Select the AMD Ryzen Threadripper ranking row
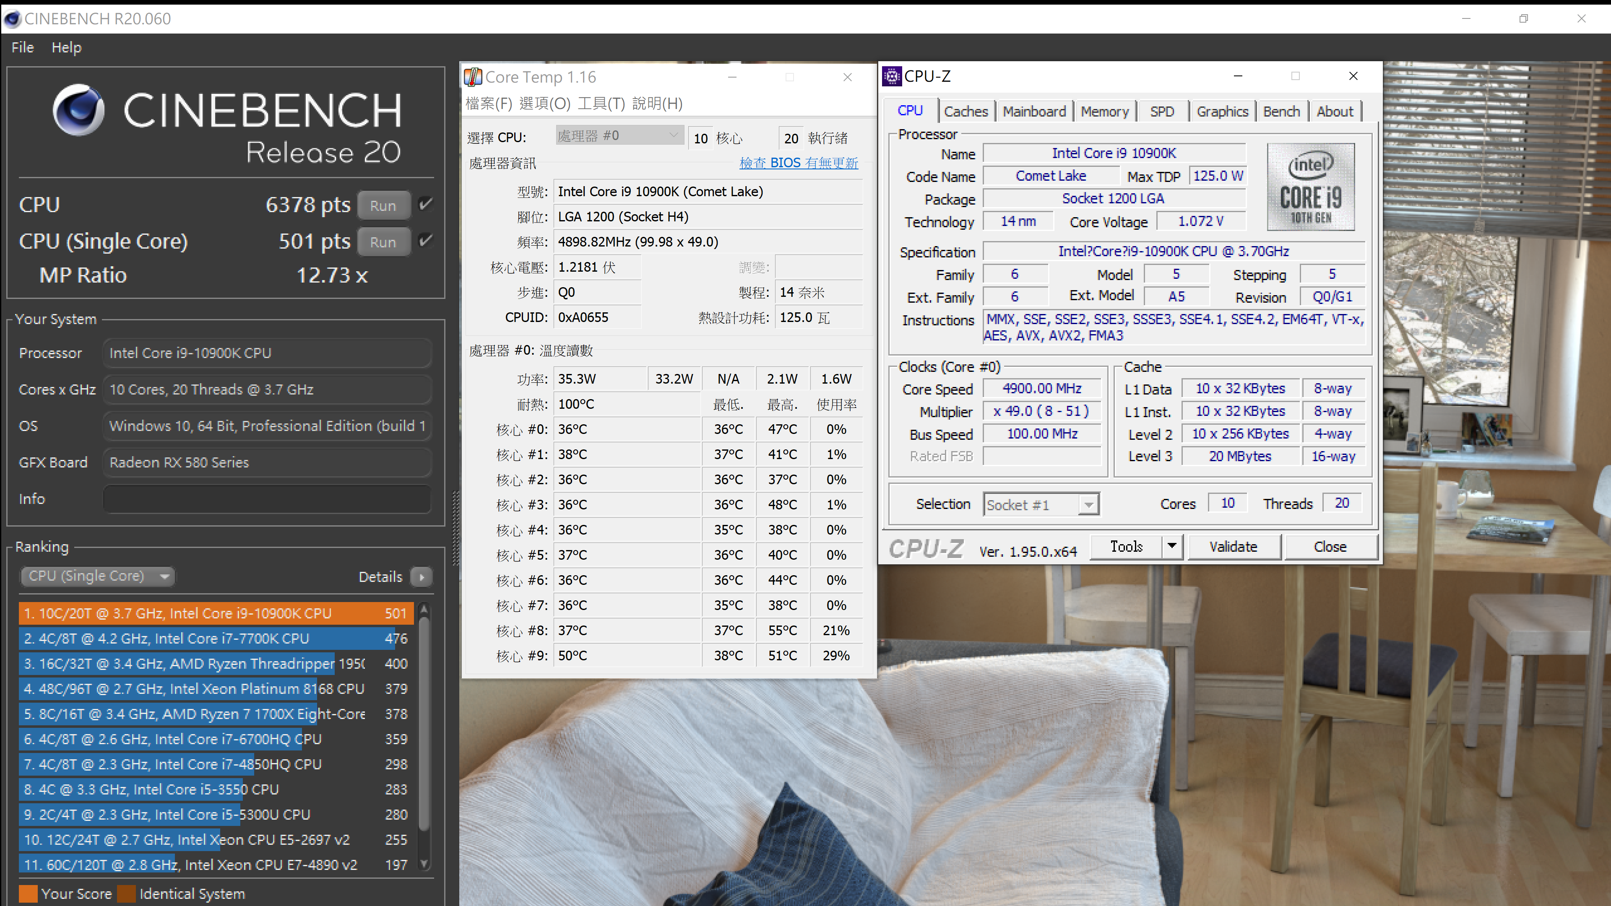 [216, 663]
